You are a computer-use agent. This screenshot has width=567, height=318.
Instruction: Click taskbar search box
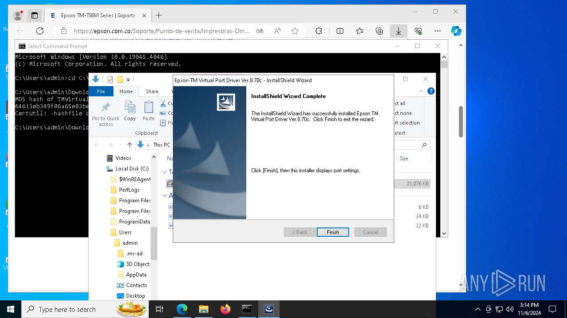click(85, 309)
